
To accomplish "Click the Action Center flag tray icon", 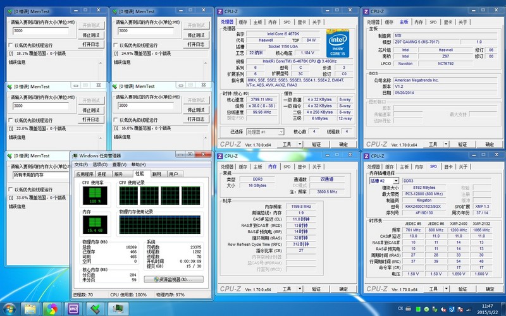I will [460, 309].
